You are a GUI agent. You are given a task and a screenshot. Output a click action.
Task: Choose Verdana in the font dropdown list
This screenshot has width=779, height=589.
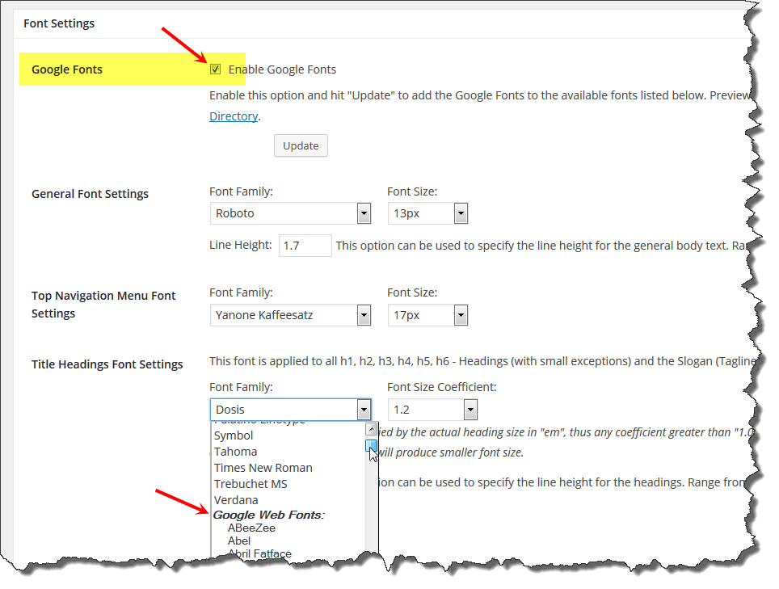(x=236, y=500)
